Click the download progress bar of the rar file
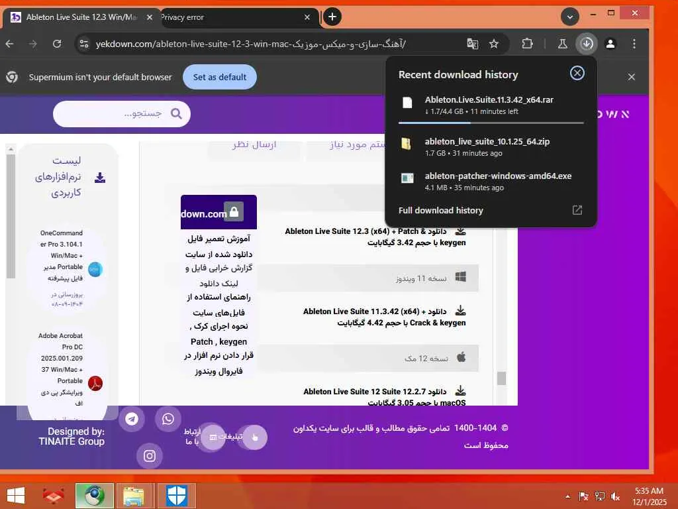 (491, 123)
